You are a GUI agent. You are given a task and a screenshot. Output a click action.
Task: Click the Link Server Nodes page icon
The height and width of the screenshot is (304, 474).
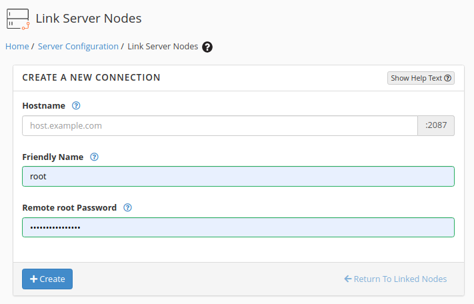point(18,19)
